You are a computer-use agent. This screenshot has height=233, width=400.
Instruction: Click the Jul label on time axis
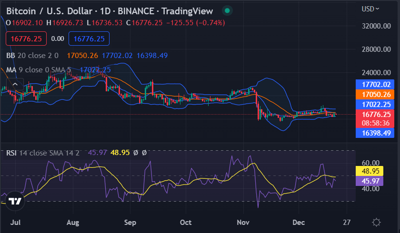[x=15, y=223]
